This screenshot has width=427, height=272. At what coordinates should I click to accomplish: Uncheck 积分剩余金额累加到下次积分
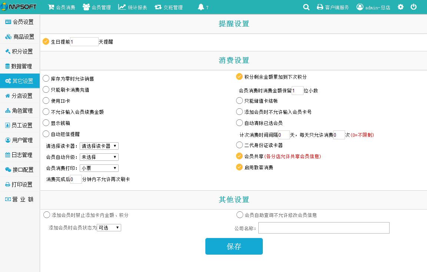tap(239, 76)
